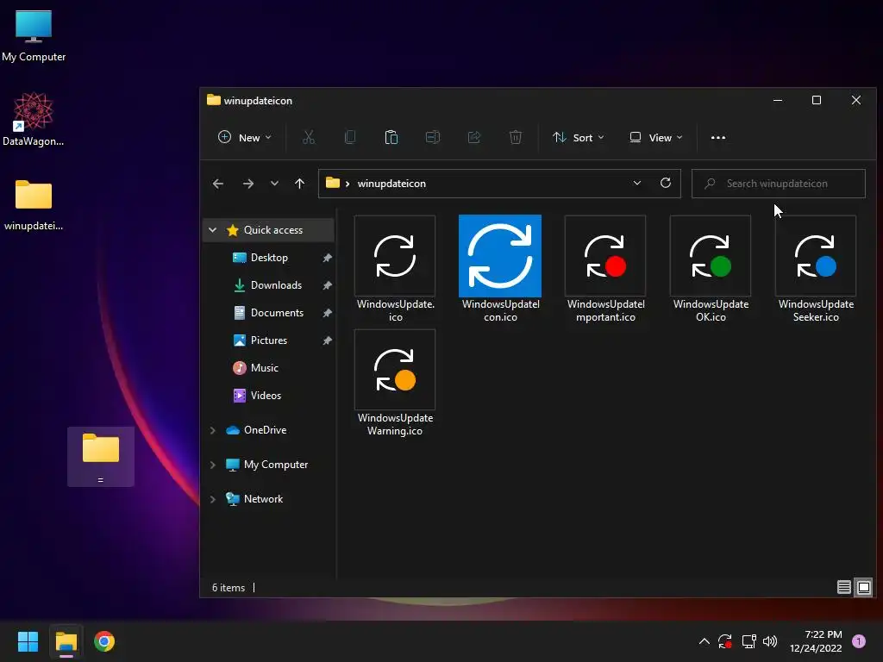Switch to large thumbnails view toggle

(863, 588)
